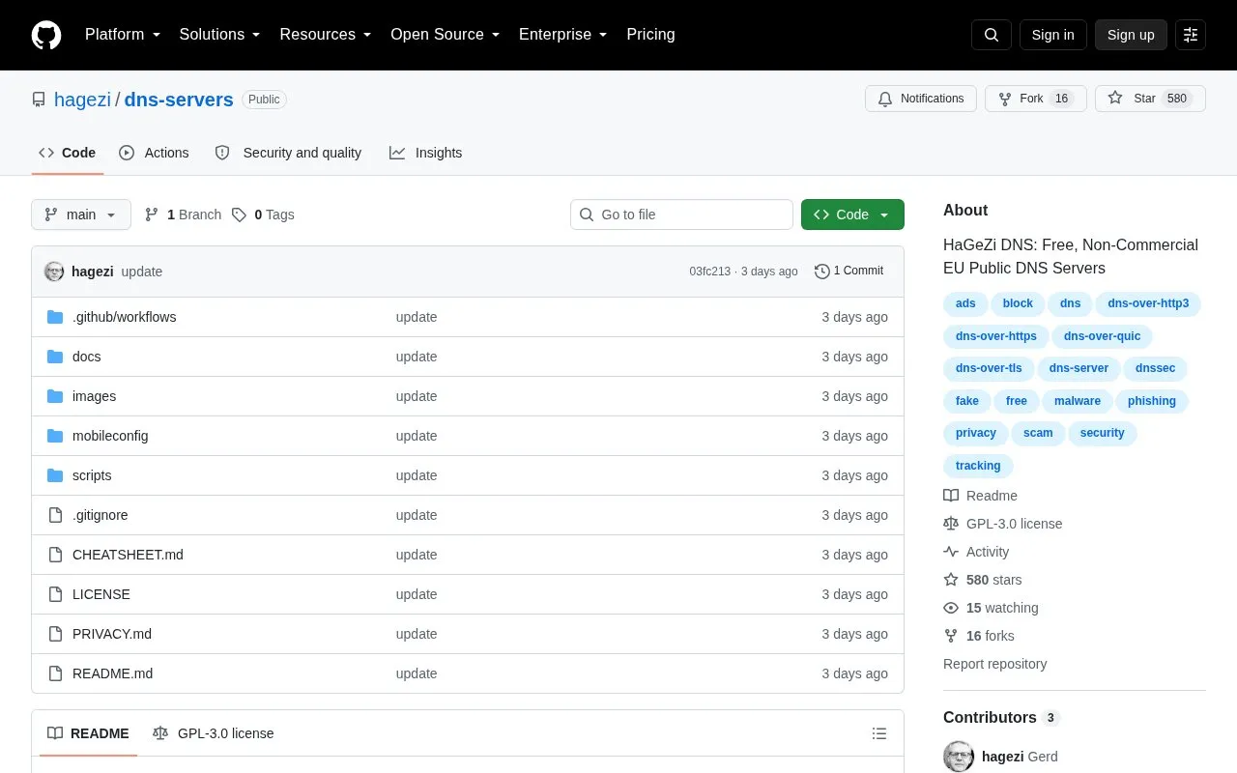1237x773 pixels.
Task: Expand the Enterprise menu
Action: 563,35
